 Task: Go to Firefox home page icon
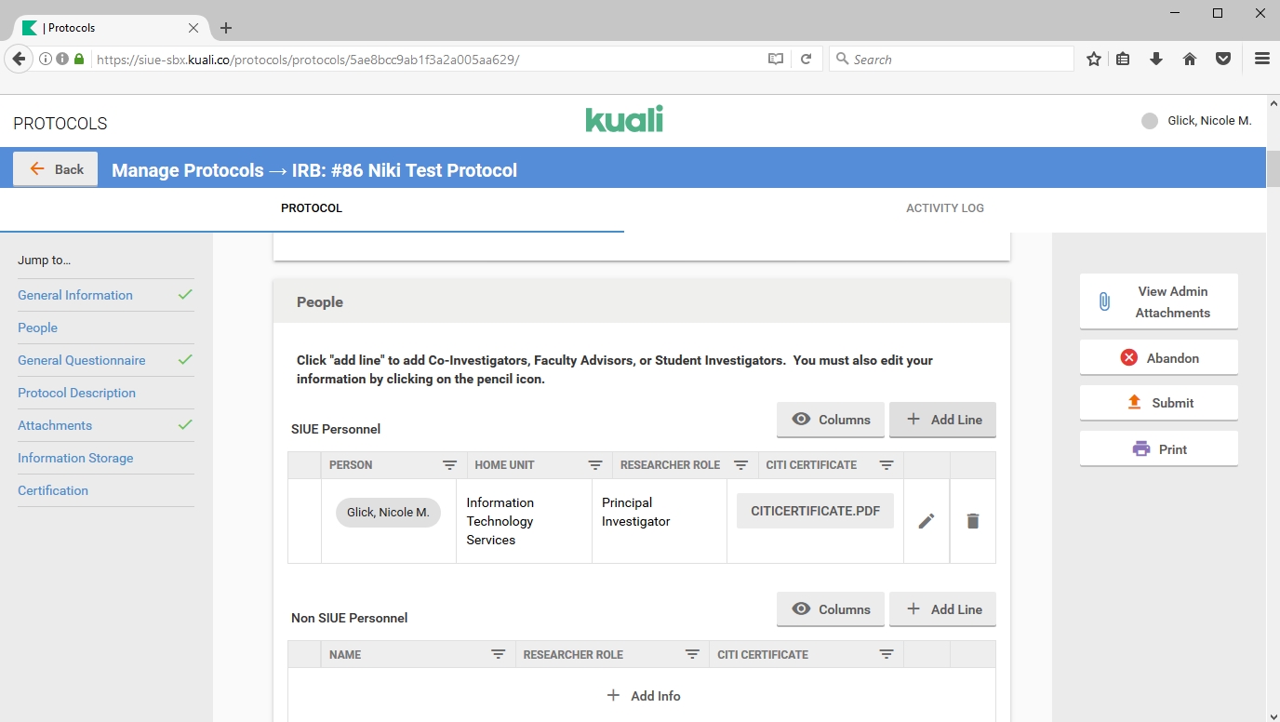pos(1189,59)
